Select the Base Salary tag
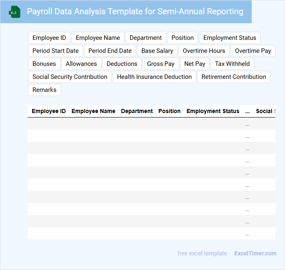Viewport: 285px width, 270px height. click(157, 51)
